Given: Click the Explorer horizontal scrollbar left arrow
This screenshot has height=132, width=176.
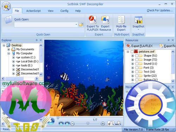Looking at the screenshot, I should coord(3,78).
